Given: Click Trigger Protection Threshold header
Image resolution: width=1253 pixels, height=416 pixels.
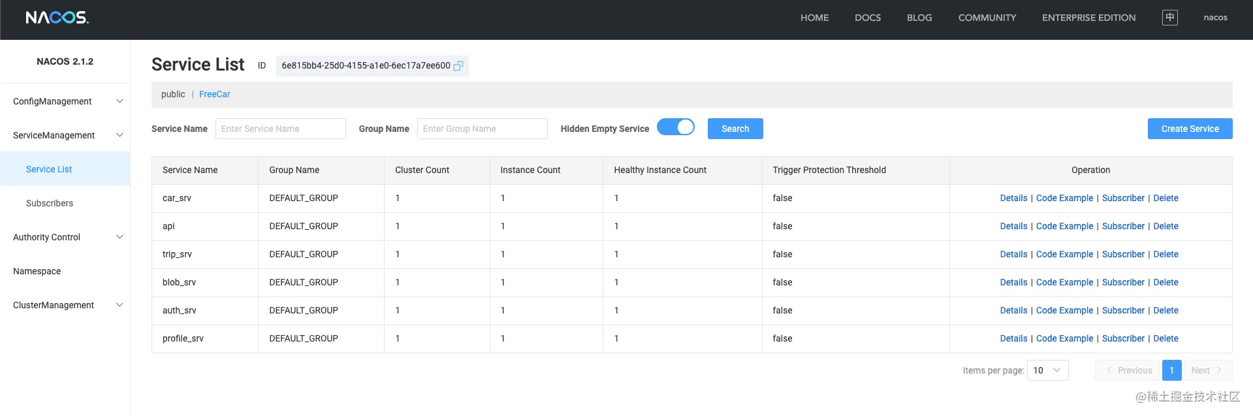Looking at the screenshot, I should click(855, 170).
